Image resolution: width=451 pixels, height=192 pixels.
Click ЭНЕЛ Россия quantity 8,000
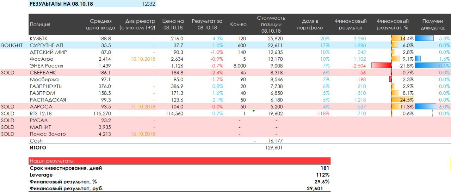click(239, 66)
